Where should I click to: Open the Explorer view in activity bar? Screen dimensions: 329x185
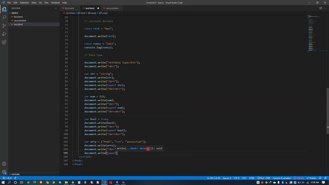click(4, 9)
